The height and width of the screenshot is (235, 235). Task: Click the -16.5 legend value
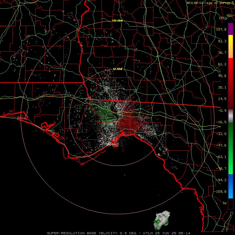221,122
